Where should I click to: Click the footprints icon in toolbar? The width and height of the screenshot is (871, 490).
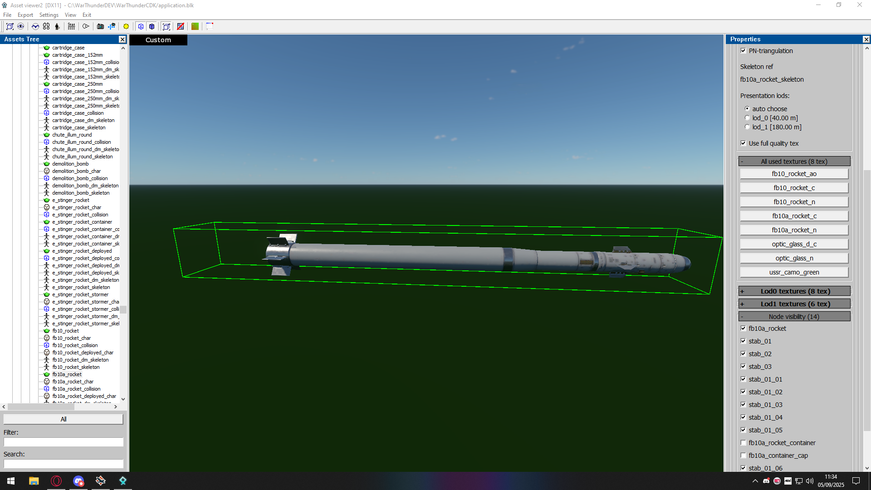pos(46,26)
